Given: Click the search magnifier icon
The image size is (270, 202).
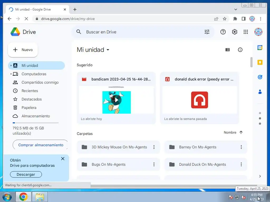Looking at the screenshot, I should tap(79, 32).
